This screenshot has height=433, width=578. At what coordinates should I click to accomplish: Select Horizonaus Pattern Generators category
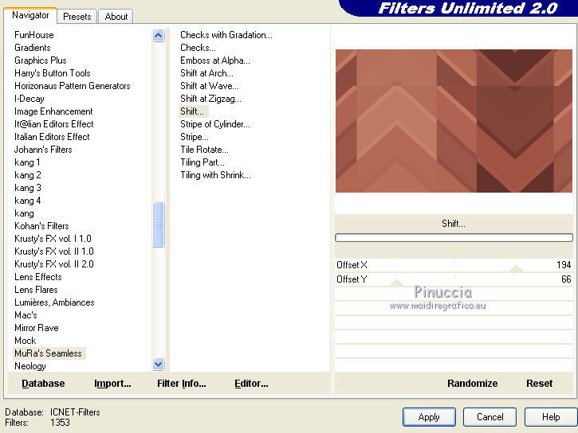[x=73, y=86]
